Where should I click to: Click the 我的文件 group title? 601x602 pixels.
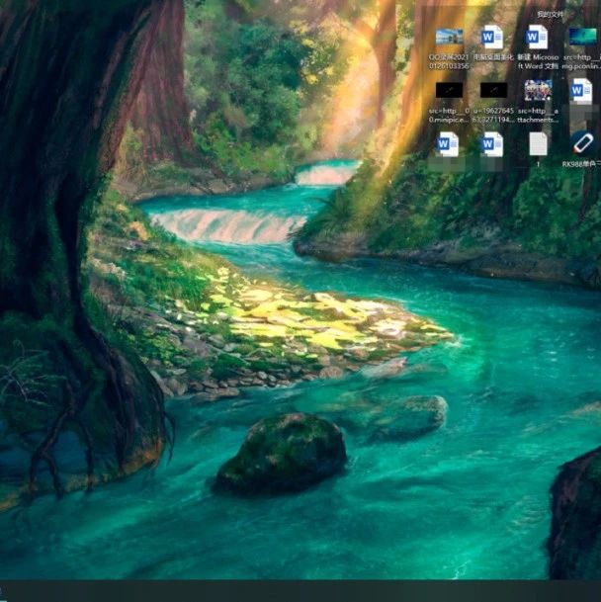click(551, 14)
